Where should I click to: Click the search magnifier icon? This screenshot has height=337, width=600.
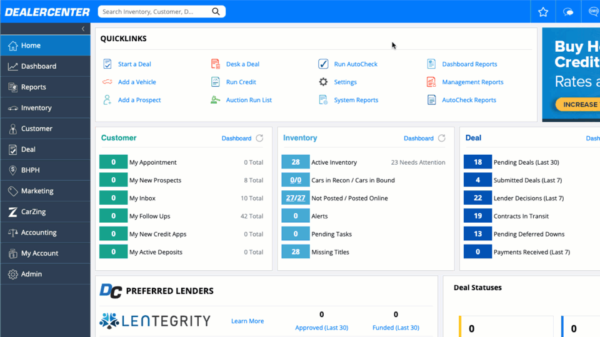216,11
